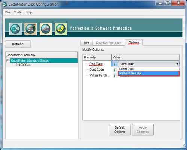This screenshot has width=187, height=150.
Task: Open the Help menu
Action: 29,12
